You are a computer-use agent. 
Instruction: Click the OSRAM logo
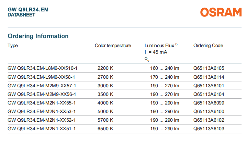click(x=221, y=12)
